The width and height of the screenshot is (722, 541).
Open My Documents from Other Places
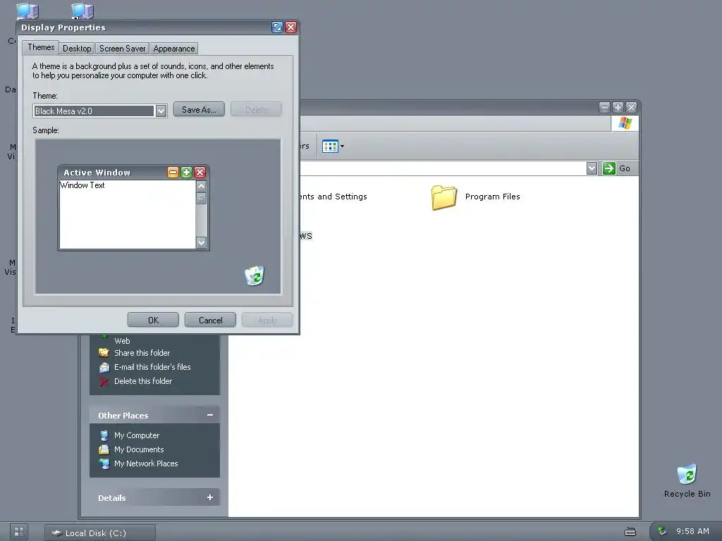(139, 449)
